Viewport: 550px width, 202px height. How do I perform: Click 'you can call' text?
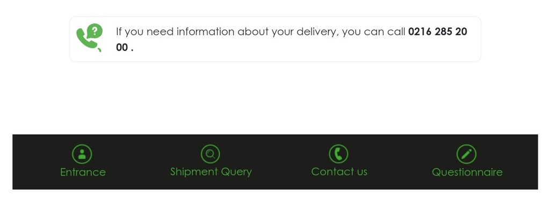pyautogui.click(x=374, y=32)
